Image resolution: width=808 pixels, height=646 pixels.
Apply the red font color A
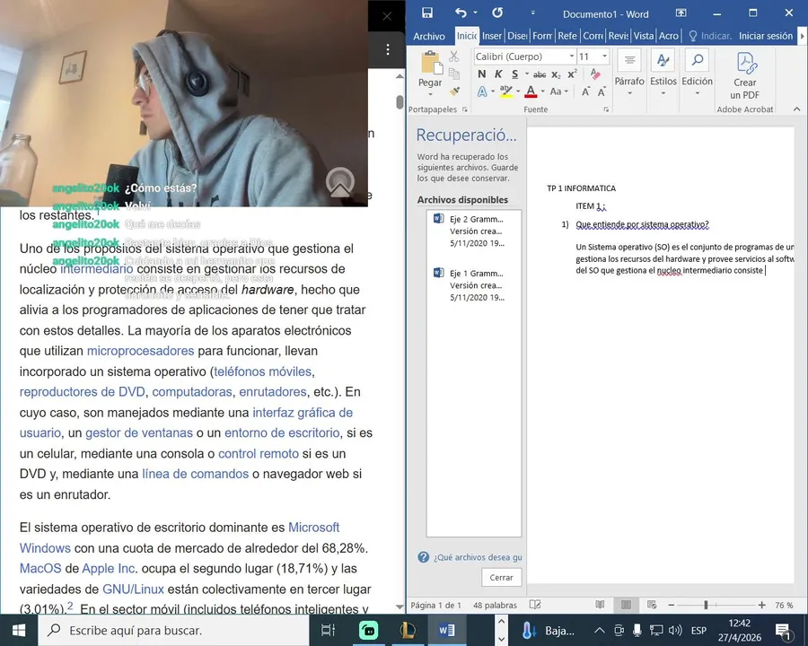[x=531, y=92]
